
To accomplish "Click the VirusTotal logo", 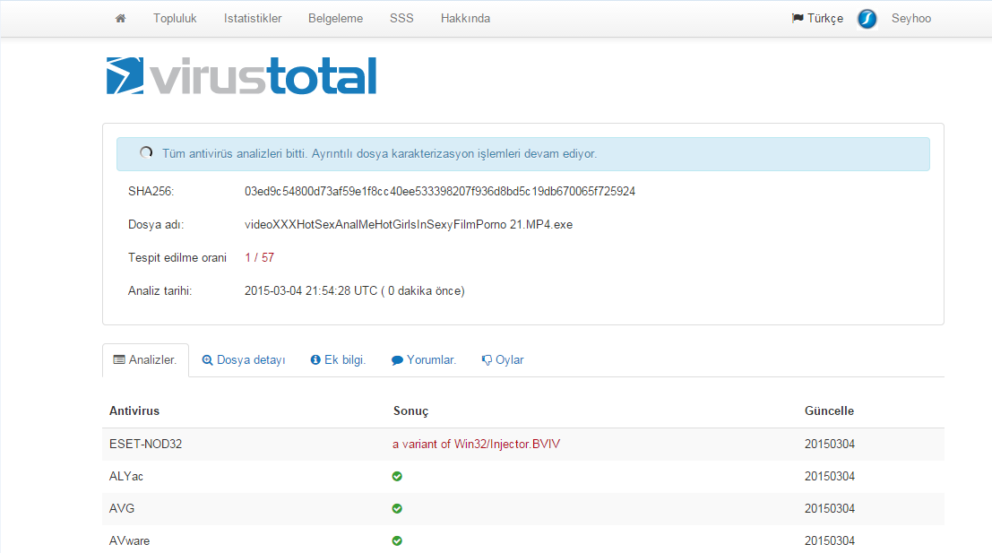I will click(x=241, y=76).
